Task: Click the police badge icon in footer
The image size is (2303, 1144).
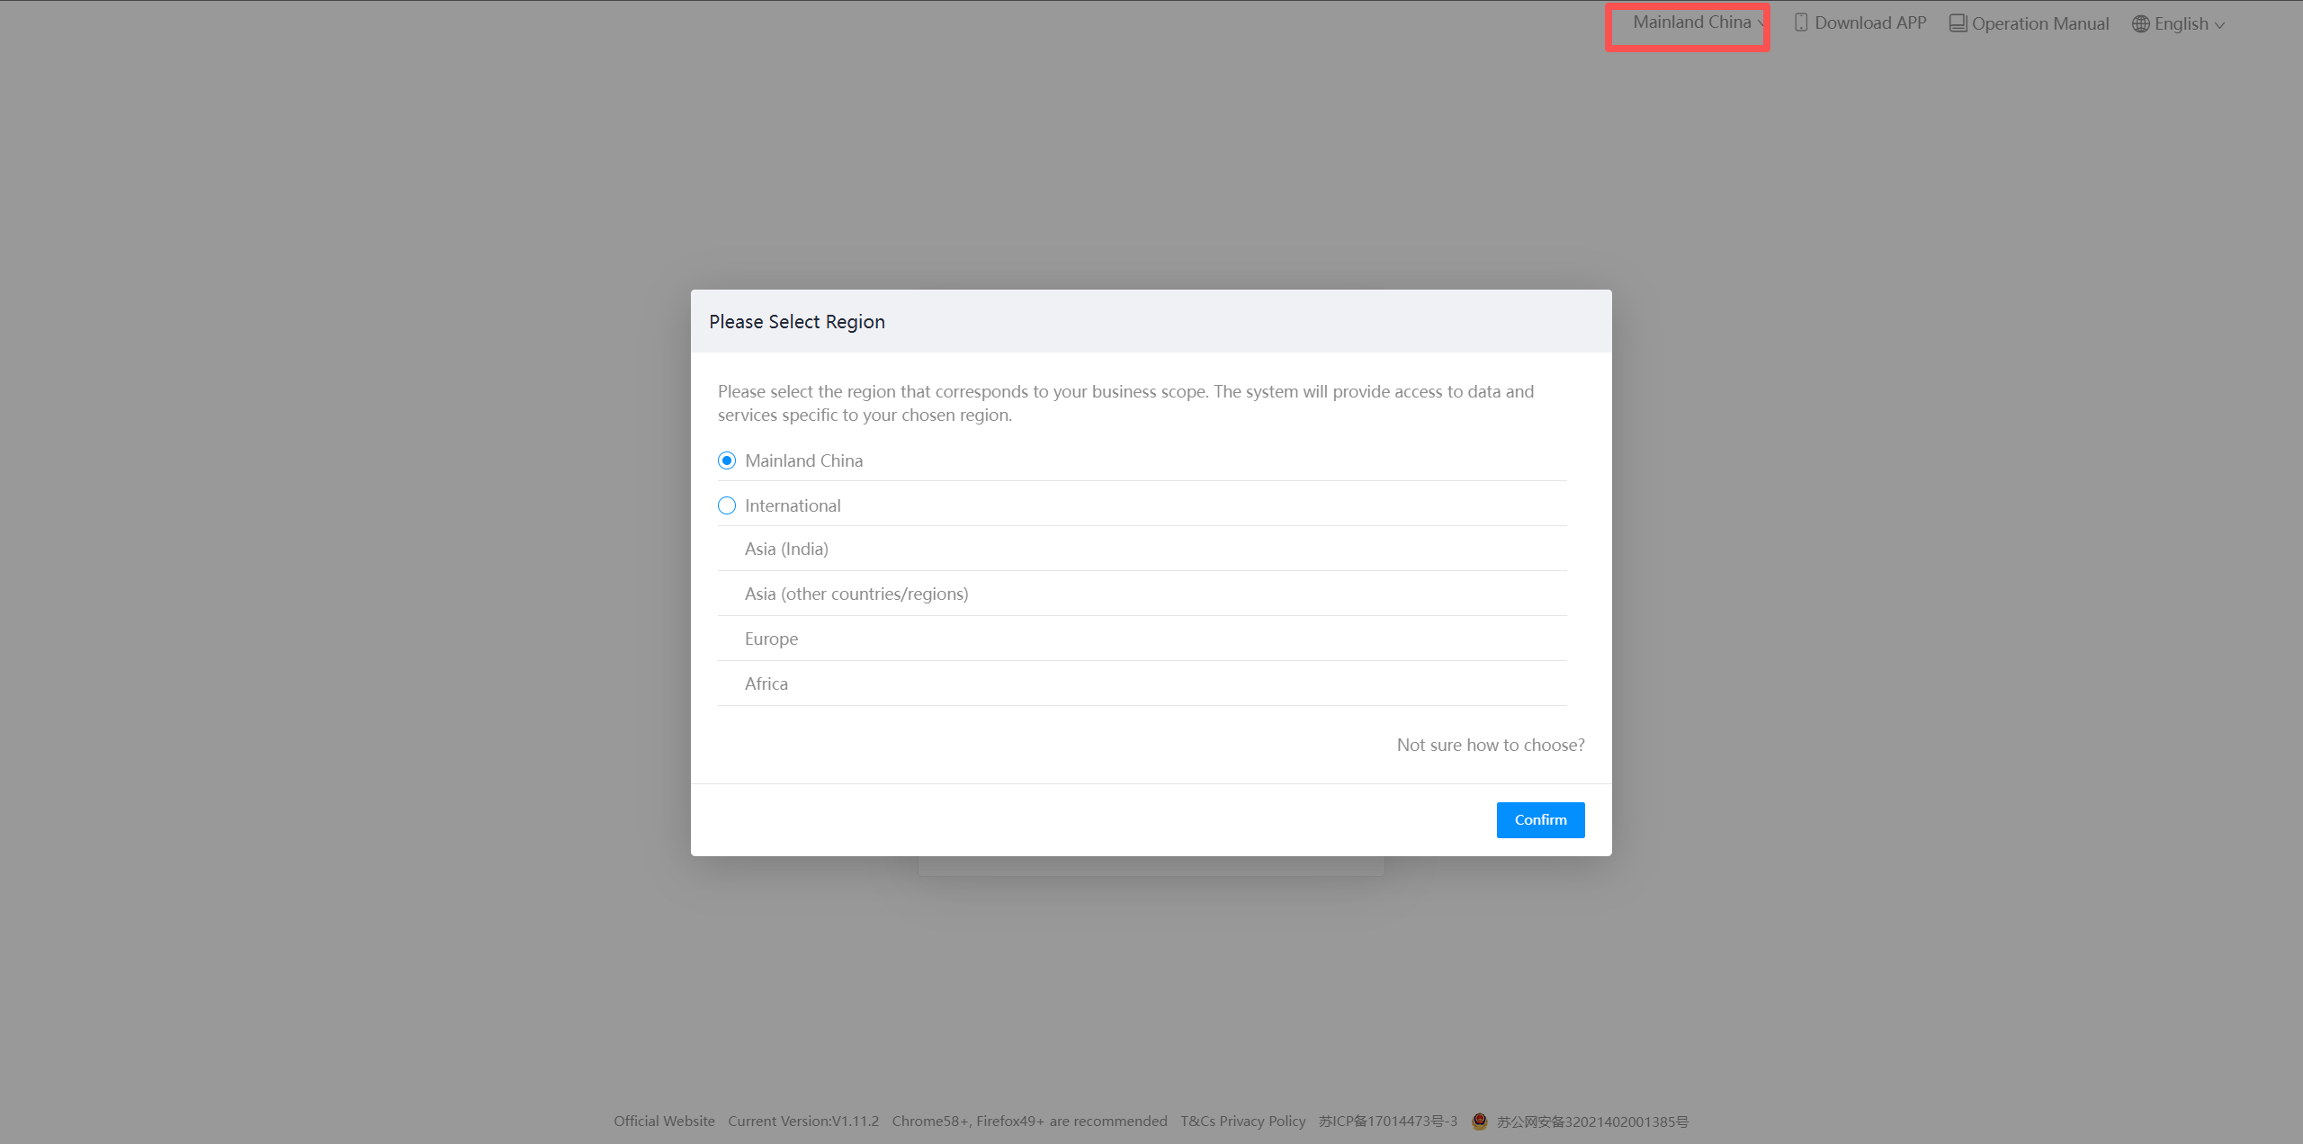Action: point(1479,1121)
